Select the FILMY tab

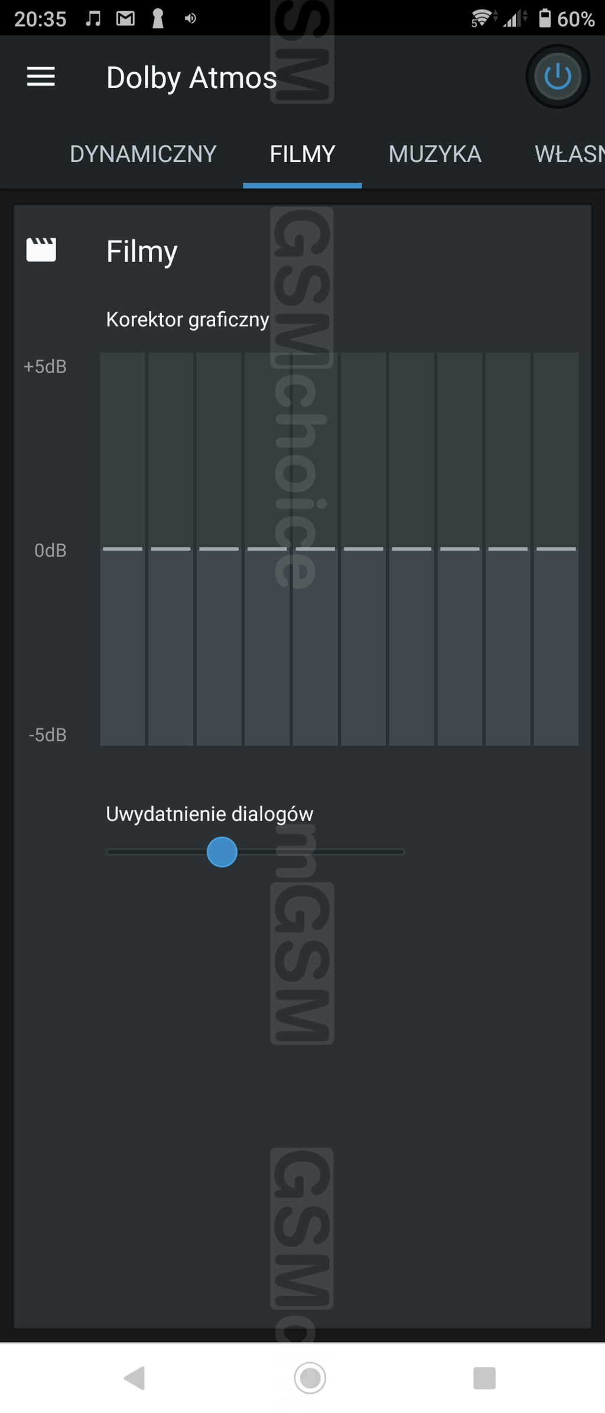pyautogui.click(x=302, y=154)
